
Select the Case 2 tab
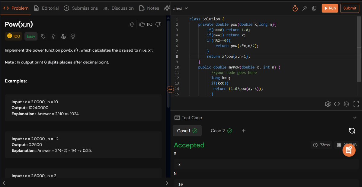point(221,131)
